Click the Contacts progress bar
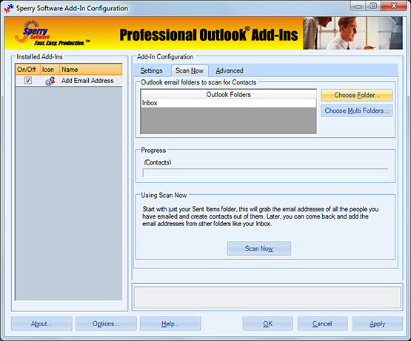Screen dimensions: 411x341 [x=265, y=173]
